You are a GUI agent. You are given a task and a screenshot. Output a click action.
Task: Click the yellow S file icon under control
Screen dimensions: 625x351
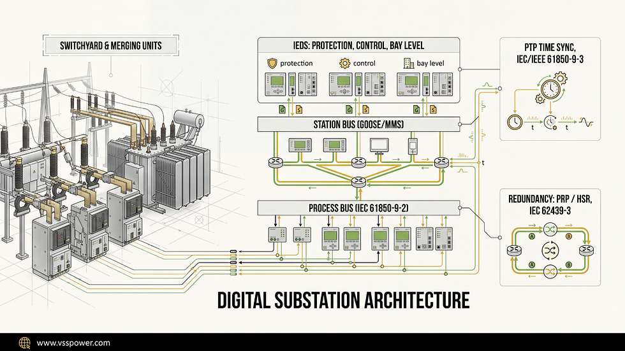(x=366, y=110)
